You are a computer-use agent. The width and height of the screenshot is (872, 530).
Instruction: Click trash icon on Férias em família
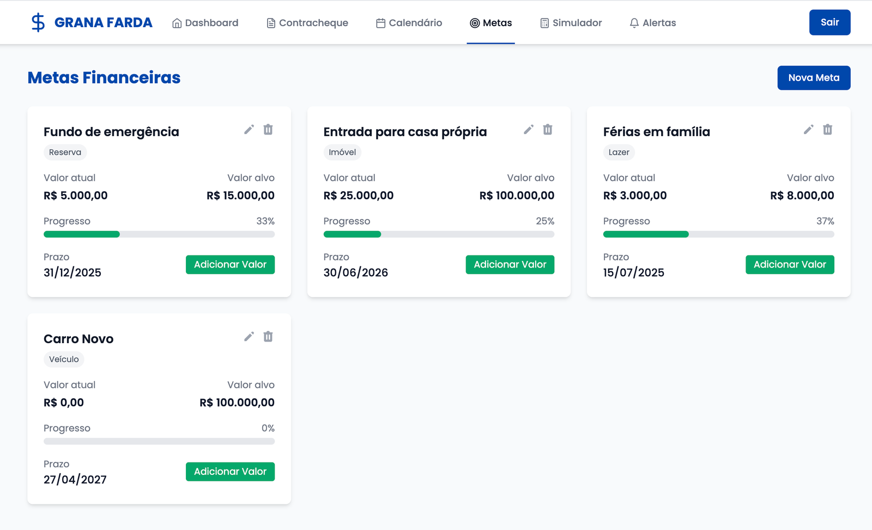pos(828,130)
